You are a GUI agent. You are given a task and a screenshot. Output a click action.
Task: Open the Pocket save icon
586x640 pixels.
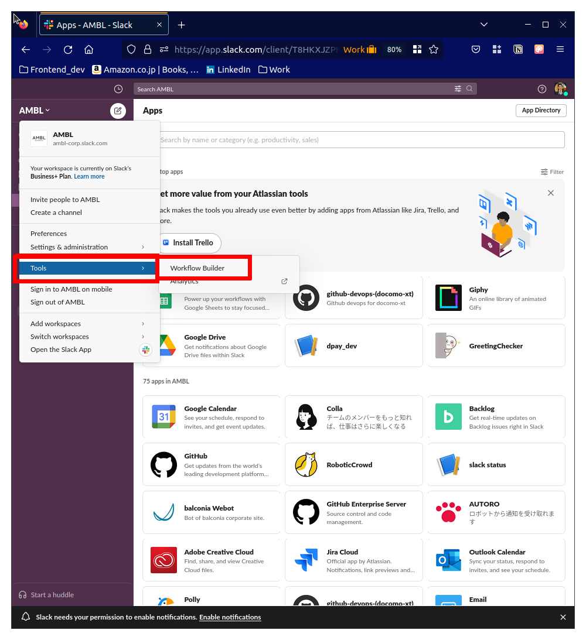pyautogui.click(x=476, y=49)
